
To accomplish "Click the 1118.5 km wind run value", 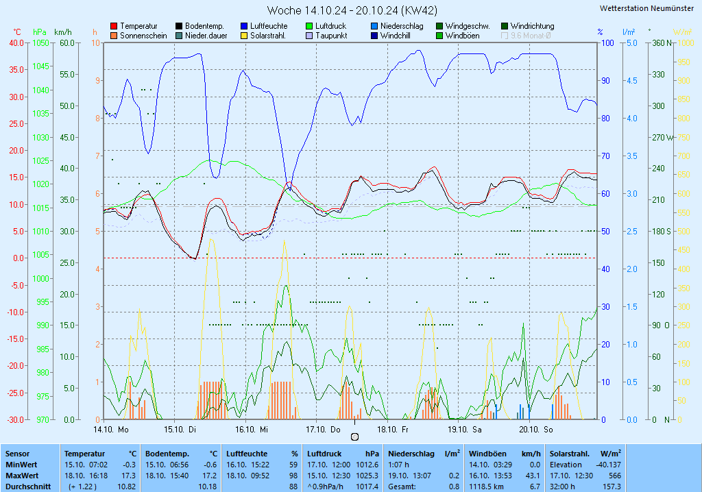I will pyautogui.click(x=487, y=487).
